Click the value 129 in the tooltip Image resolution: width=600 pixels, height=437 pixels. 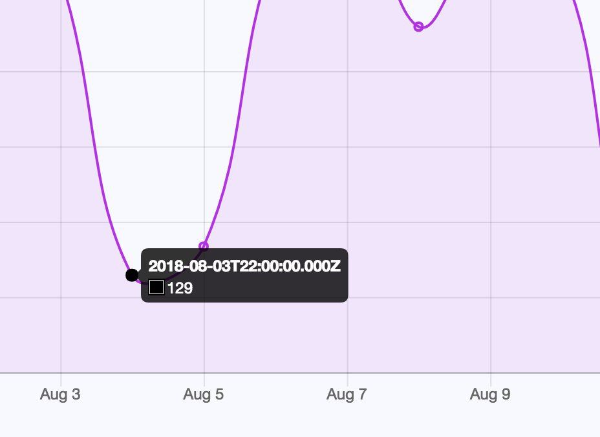(x=180, y=288)
